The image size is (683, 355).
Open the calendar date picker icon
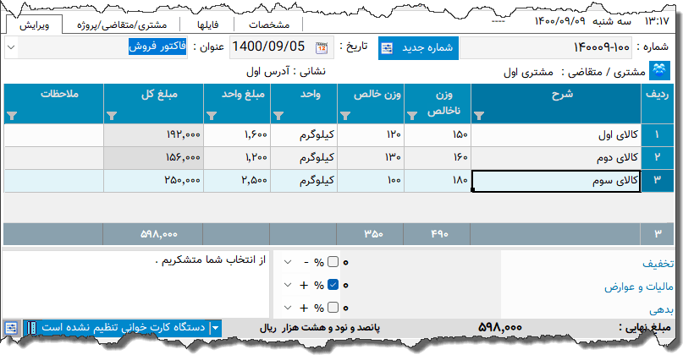(x=322, y=47)
